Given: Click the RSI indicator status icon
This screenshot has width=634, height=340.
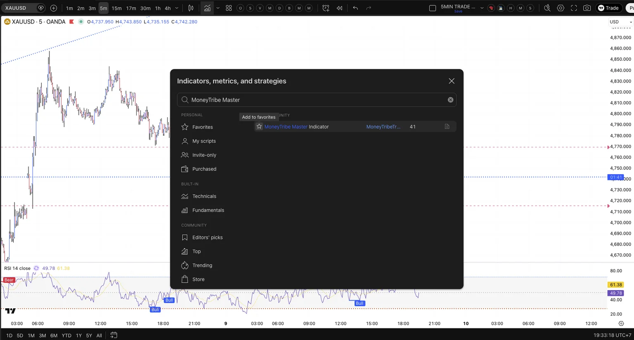Looking at the screenshot, I should pyautogui.click(x=36, y=268).
